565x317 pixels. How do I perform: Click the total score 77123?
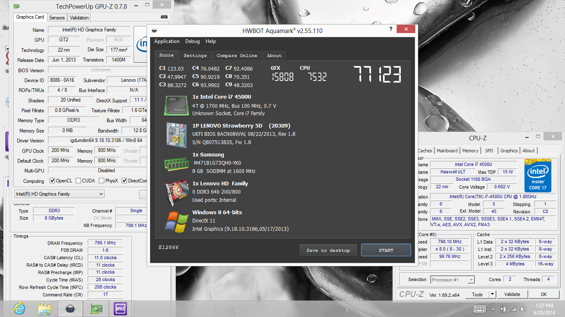click(x=377, y=74)
